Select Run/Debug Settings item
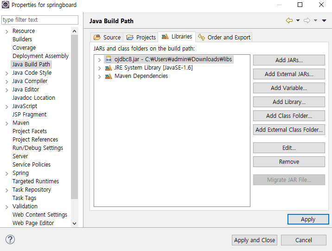The width and height of the screenshot is (332, 251). [38, 148]
